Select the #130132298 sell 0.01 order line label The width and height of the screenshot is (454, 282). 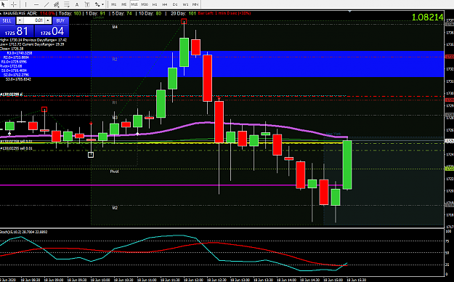coord(16,142)
